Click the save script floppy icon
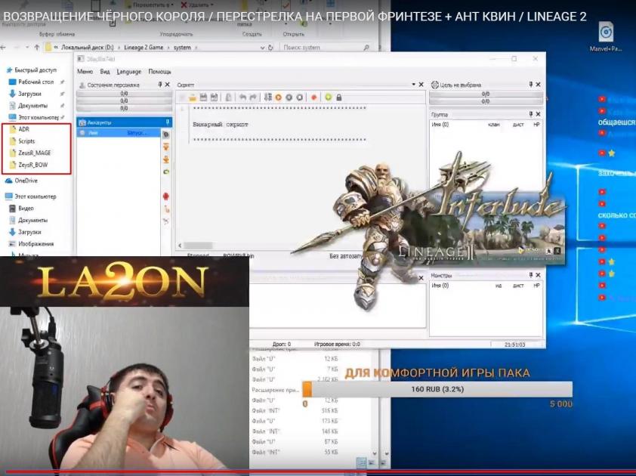 pos(203,97)
